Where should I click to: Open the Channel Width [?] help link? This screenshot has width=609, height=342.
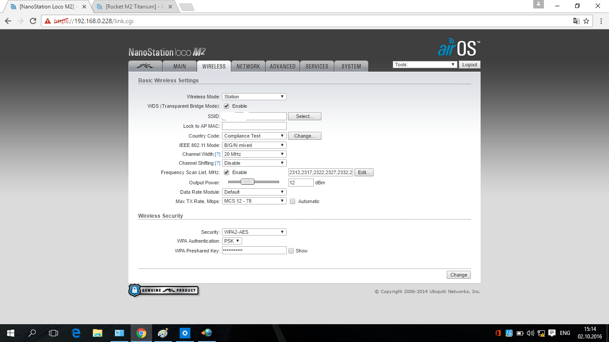click(x=218, y=154)
